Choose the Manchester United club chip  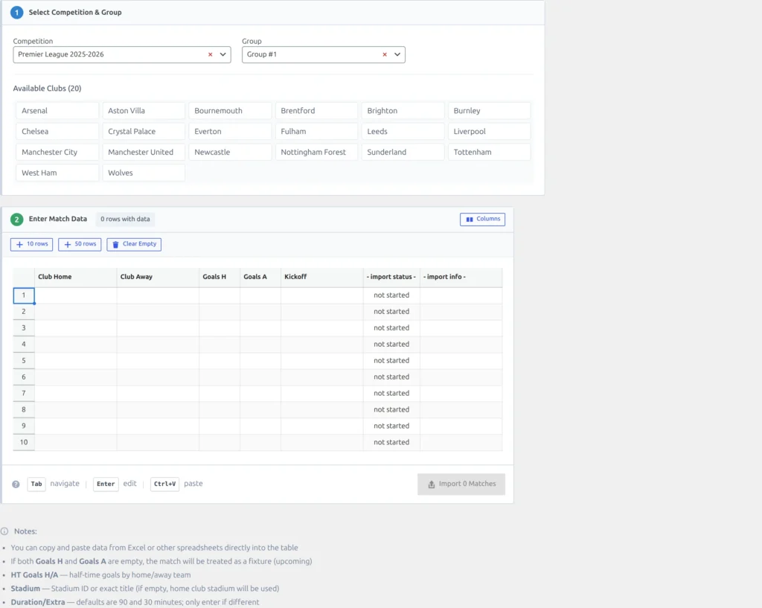[x=144, y=152]
